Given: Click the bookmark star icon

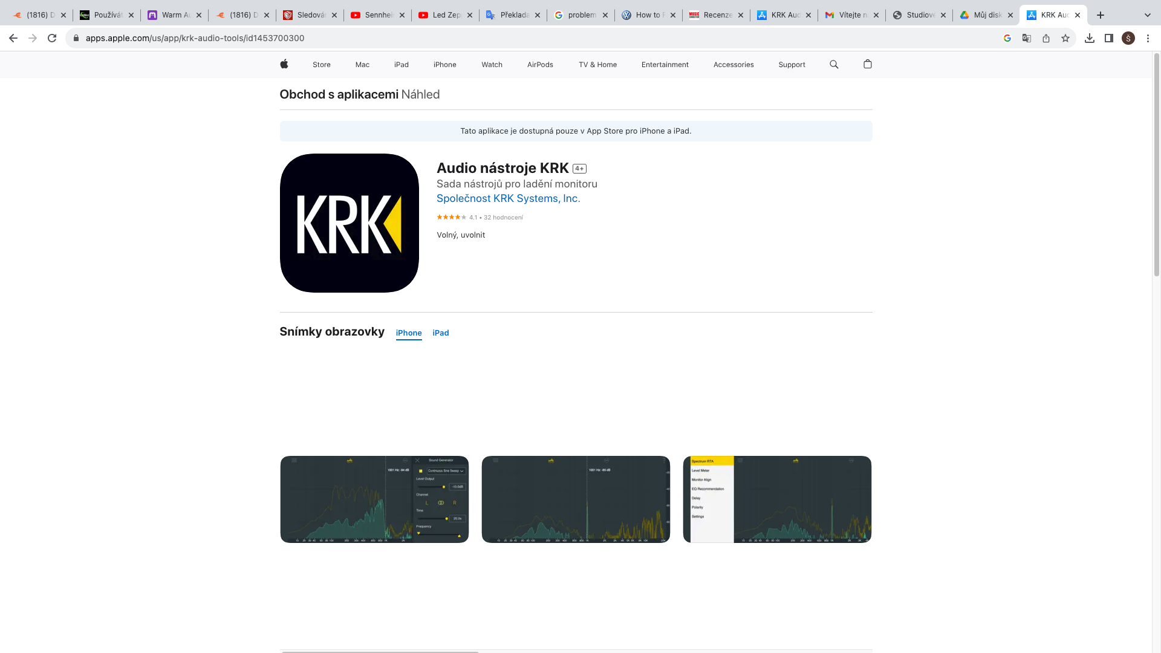Looking at the screenshot, I should pos(1065,38).
